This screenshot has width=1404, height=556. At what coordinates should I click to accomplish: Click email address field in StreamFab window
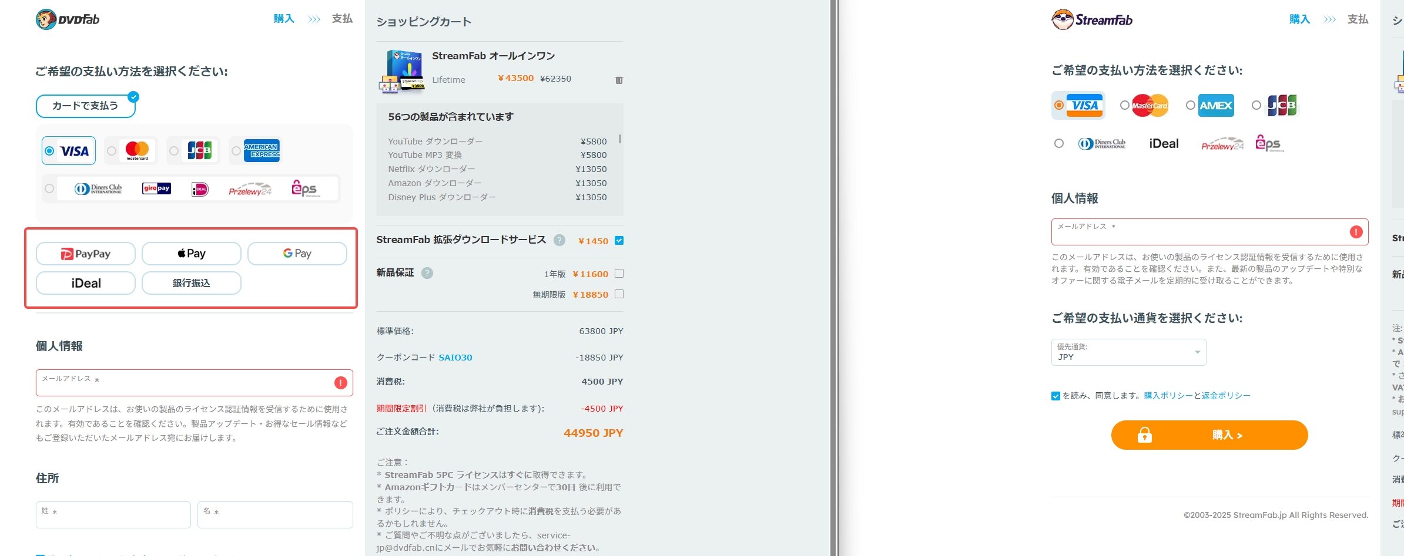tap(1210, 232)
